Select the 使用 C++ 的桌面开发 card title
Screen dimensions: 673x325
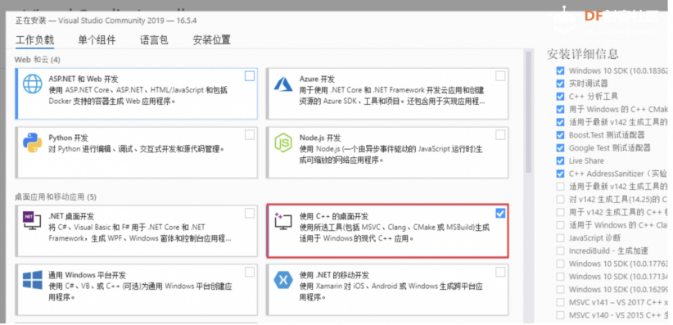point(333,216)
